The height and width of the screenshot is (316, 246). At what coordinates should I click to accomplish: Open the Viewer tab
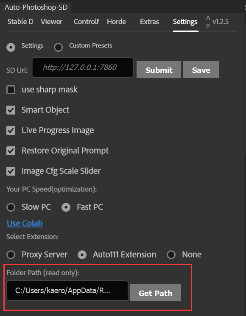(51, 22)
